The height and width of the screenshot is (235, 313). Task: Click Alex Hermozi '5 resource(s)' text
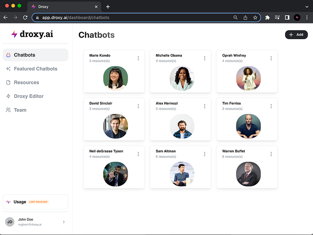pyautogui.click(x=166, y=109)
